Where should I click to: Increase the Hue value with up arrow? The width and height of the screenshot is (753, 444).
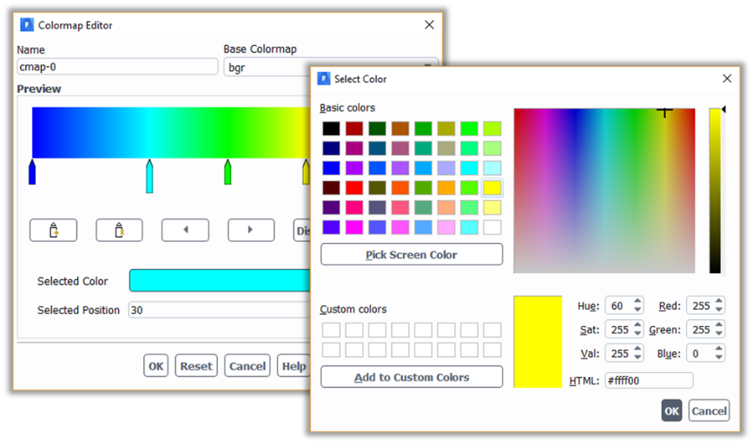tap(637, 302)
